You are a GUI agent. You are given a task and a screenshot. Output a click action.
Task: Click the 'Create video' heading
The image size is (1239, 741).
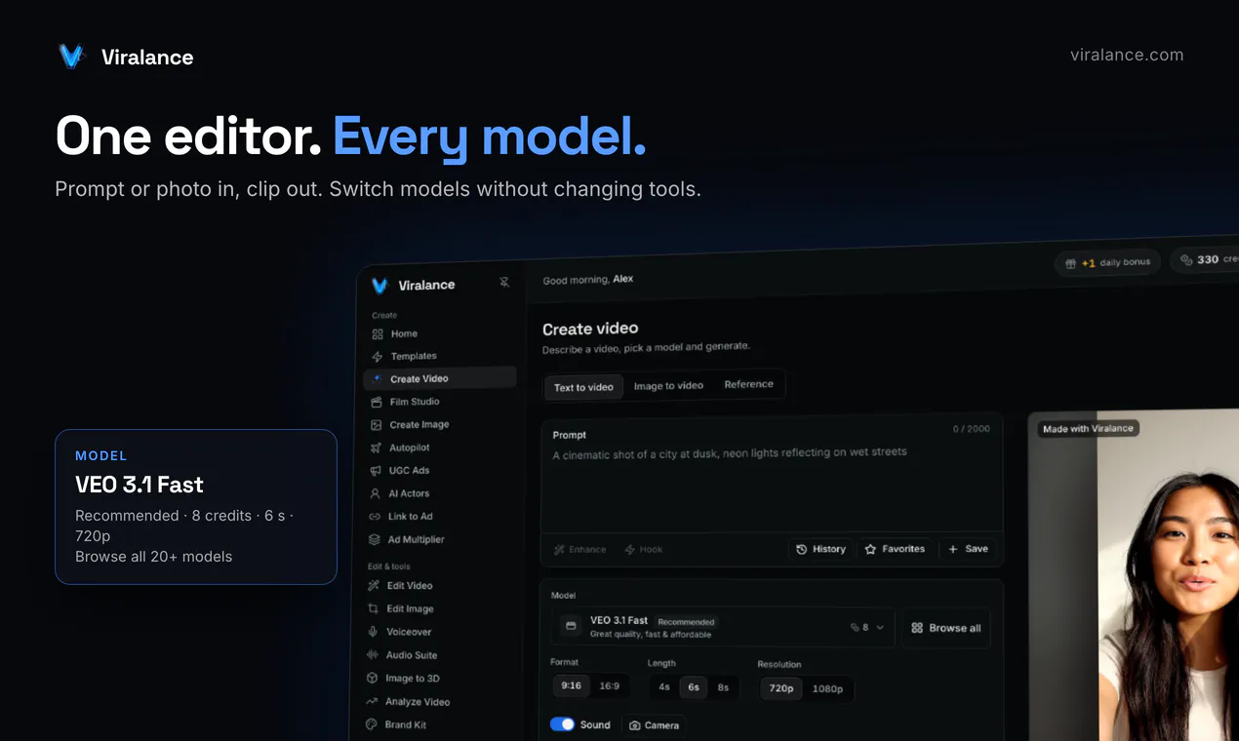click(590, 329)
